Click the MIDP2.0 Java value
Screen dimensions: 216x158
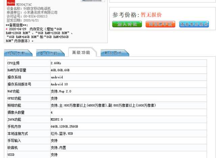tap(57, 119)
